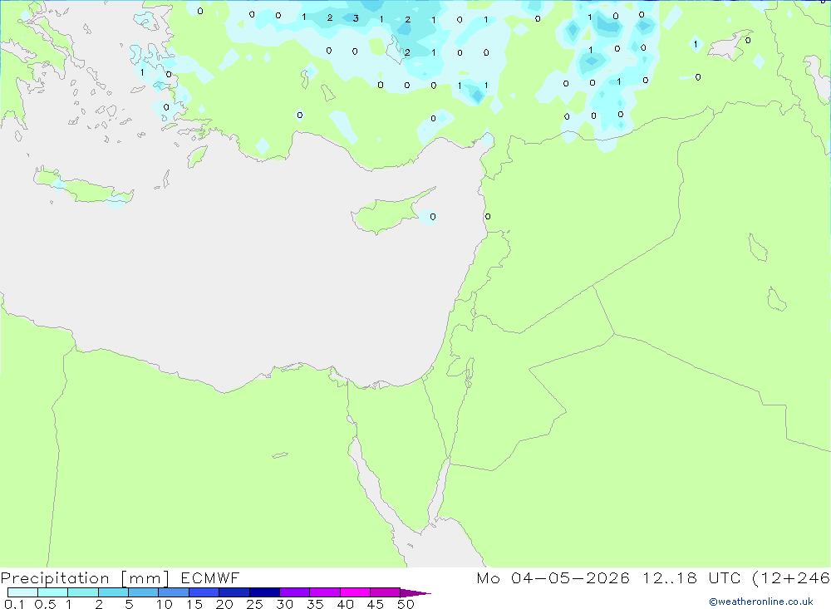Pick the 2–5 mm legend color box
The height and width of the screenshot is (609, 831).
(x=113, y=592)
